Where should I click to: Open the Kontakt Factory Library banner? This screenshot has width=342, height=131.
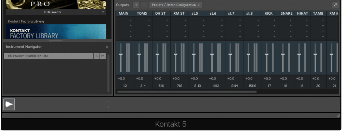click(56, 31)
